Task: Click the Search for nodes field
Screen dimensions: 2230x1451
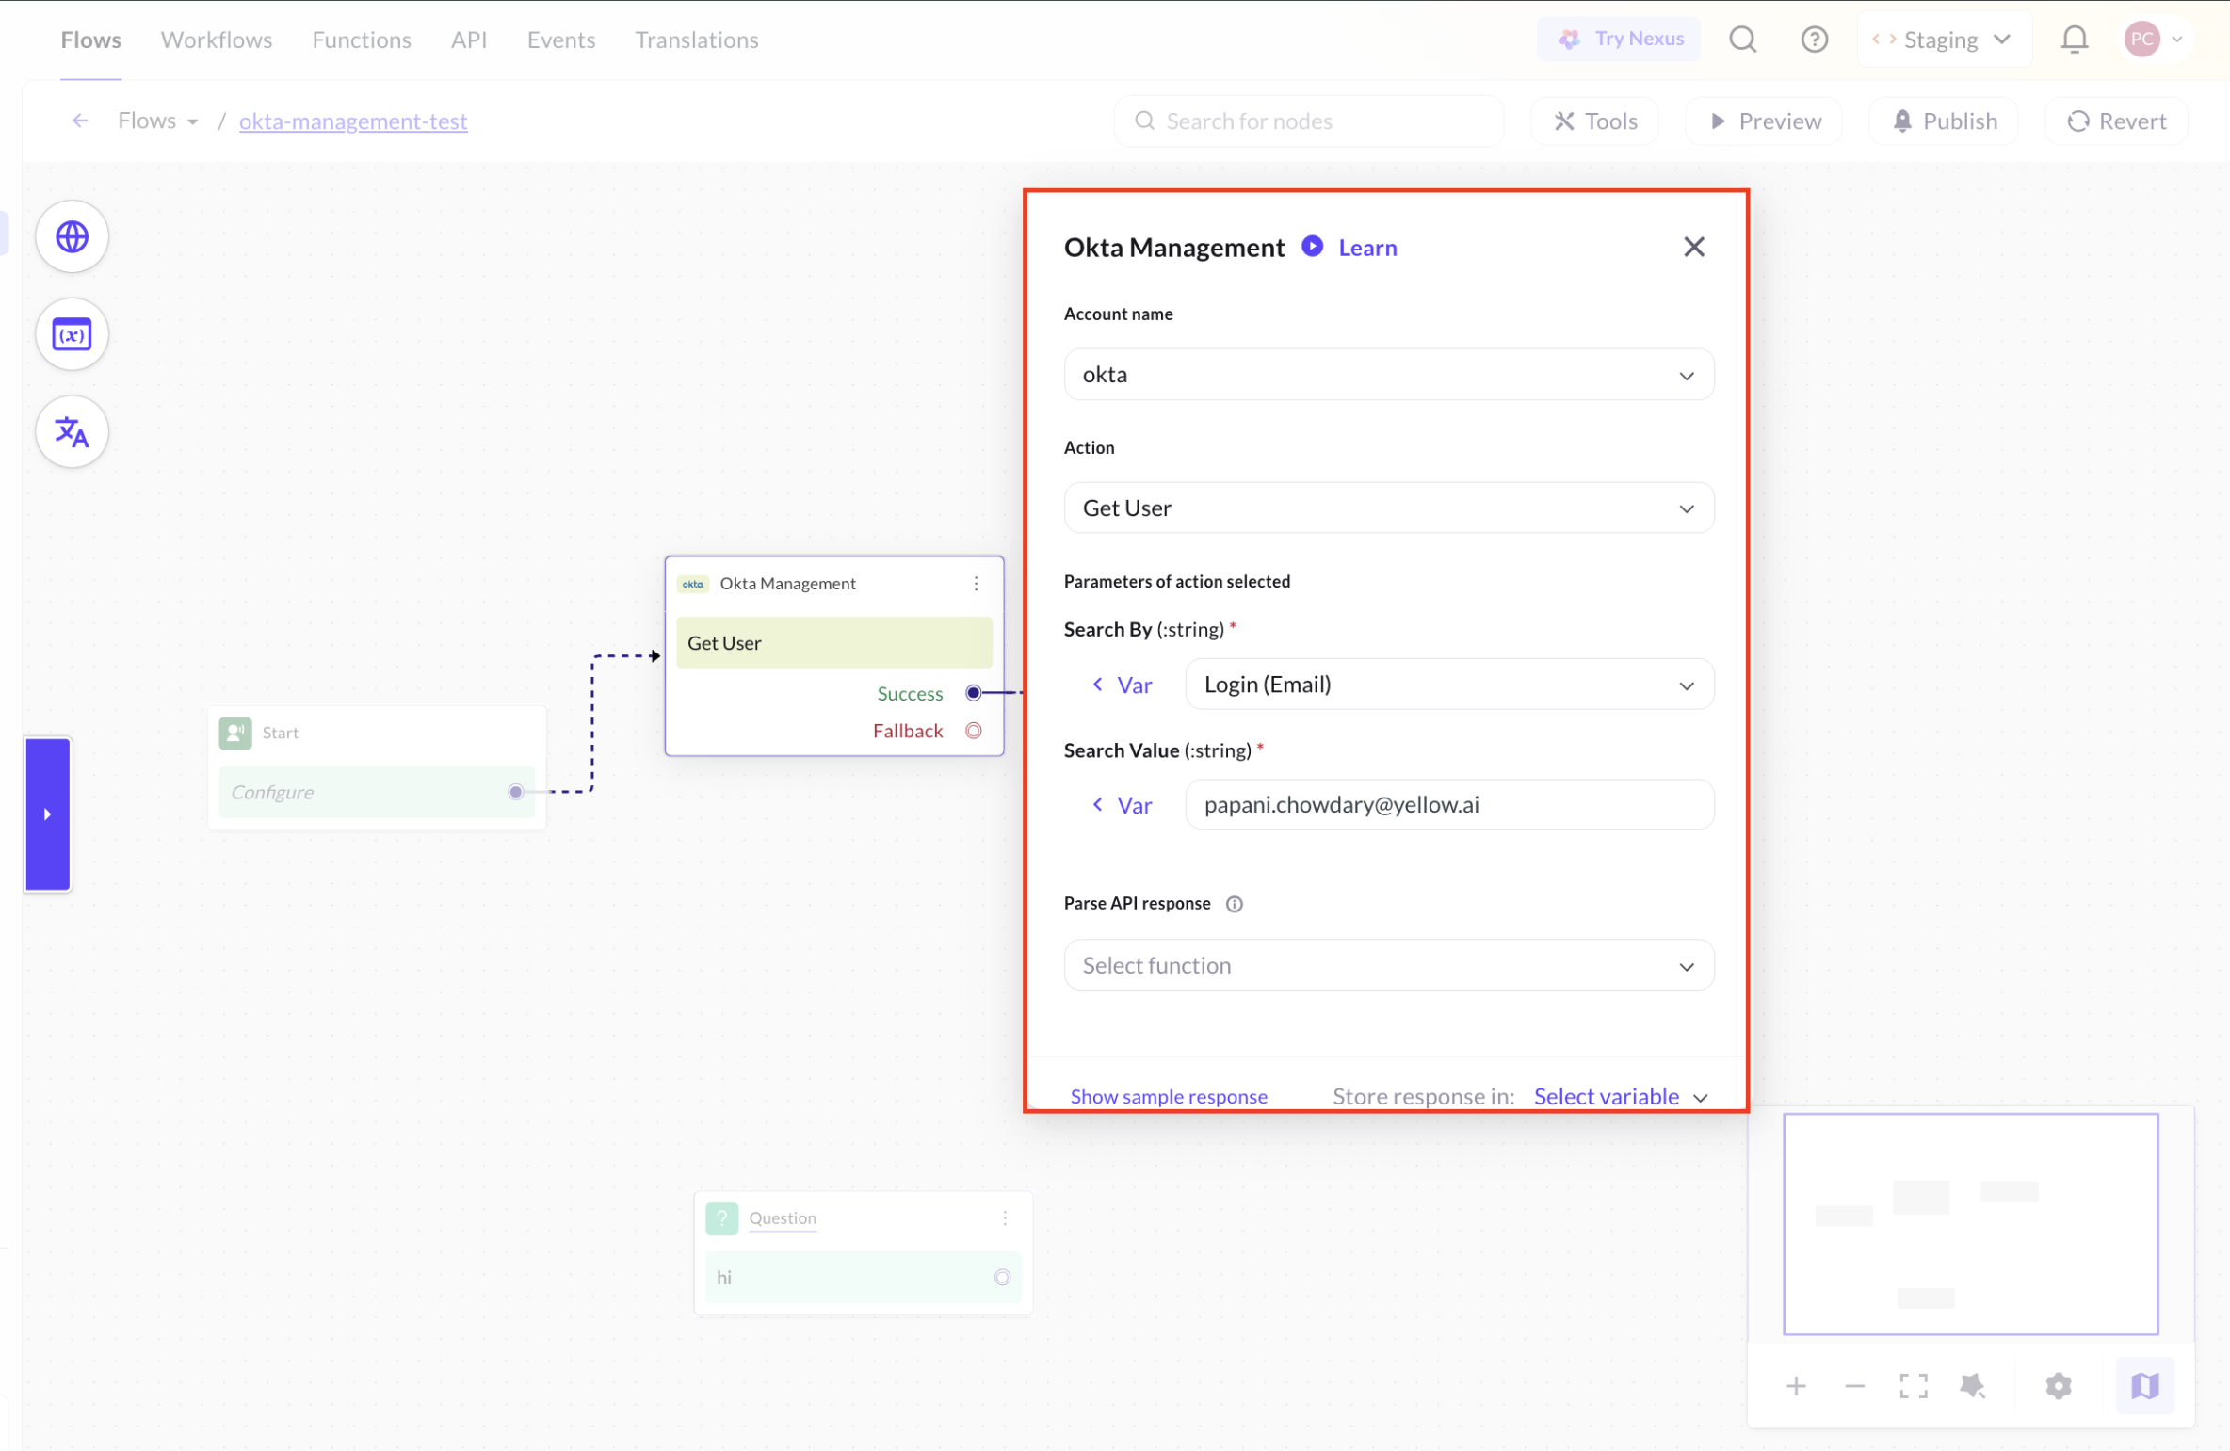Action: point(1309,121)
